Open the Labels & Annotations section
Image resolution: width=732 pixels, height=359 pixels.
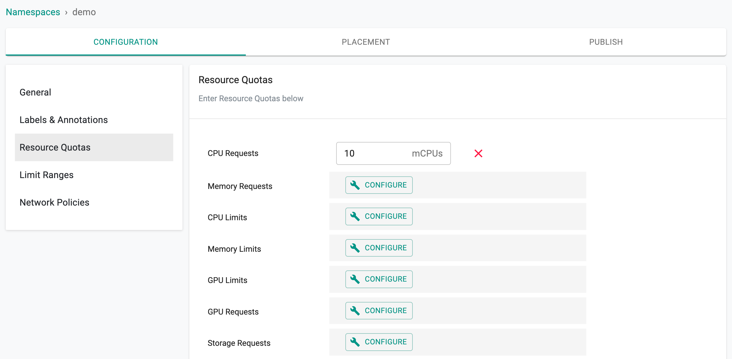click(63, 120)
